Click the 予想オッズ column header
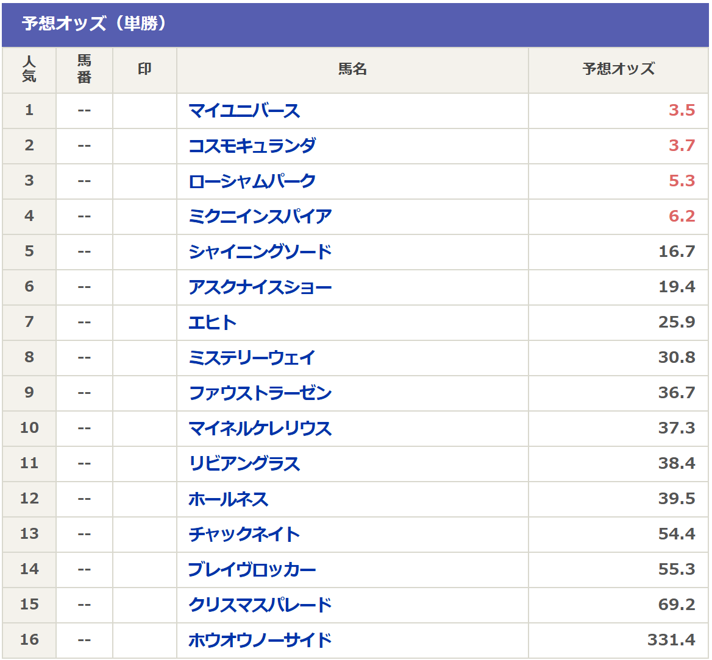Screen dimensions: 712x660 point(618,69)
